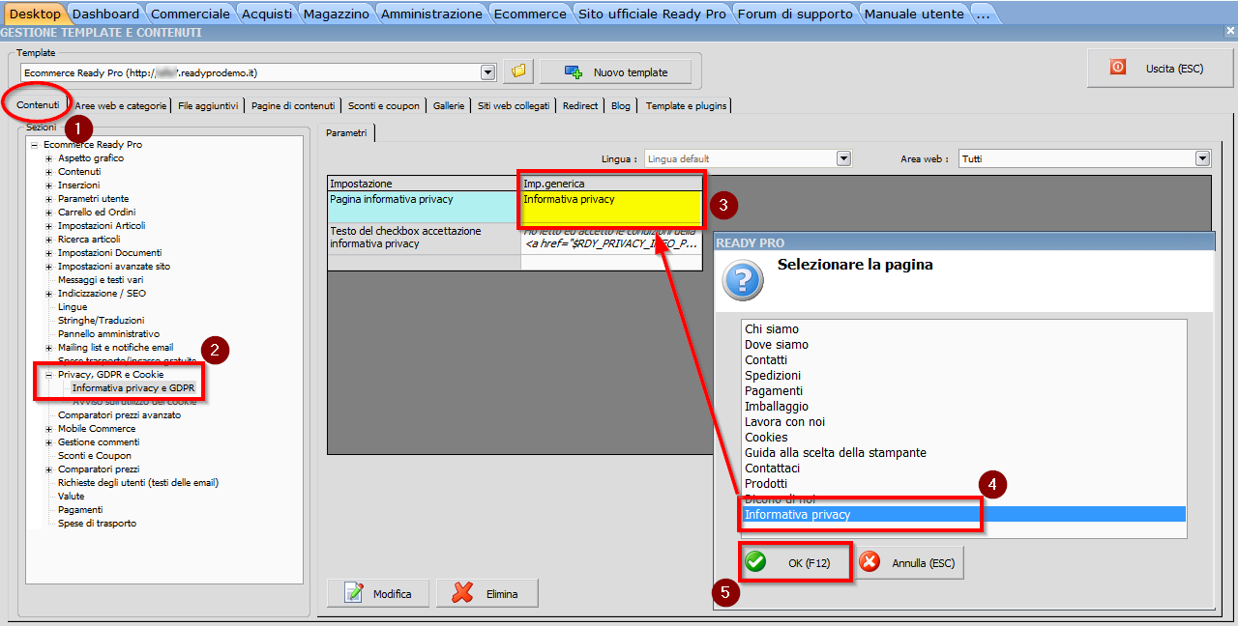Expand the Impostazioni Articoli node
This screenshot has width=1238, height=626.
point(48,226)
